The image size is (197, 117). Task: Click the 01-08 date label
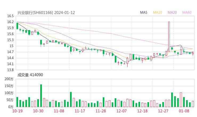click(x=184, y=111)
